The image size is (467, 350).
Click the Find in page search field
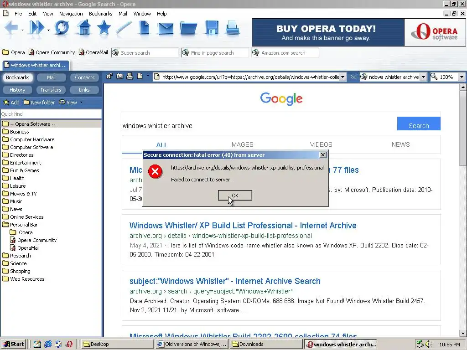pyautogui.click(x=215, y=53)
